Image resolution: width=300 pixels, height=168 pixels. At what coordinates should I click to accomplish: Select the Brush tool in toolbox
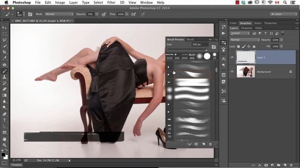[4, 71]
